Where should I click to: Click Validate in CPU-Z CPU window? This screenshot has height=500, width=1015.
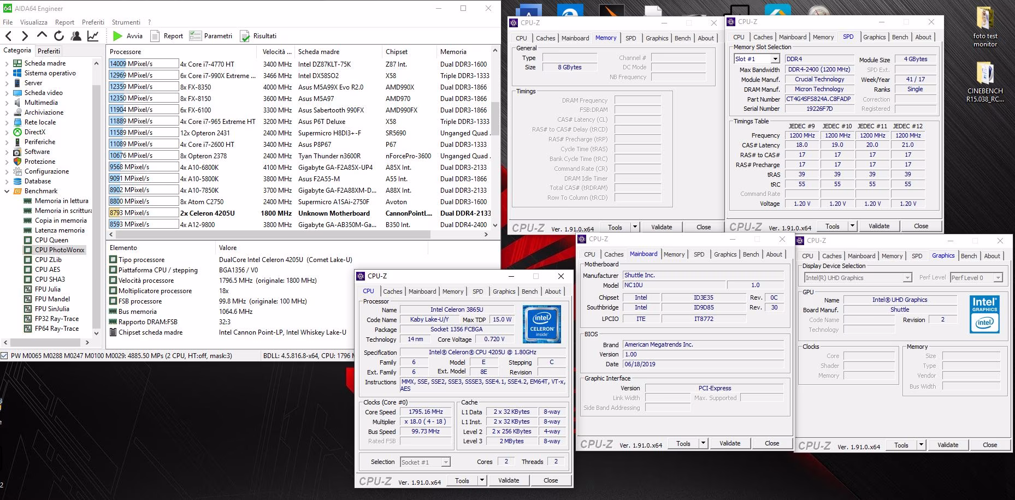[509, 480]
